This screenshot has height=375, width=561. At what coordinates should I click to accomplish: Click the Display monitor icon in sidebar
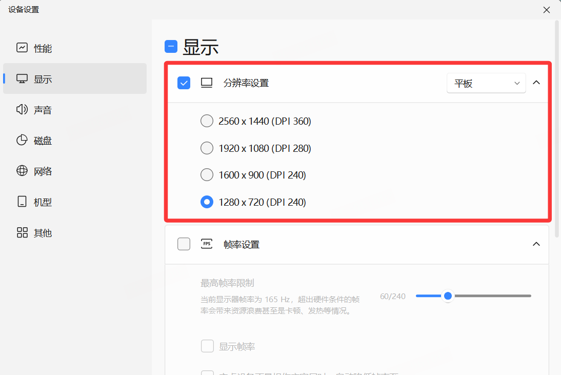click(22, 79)
